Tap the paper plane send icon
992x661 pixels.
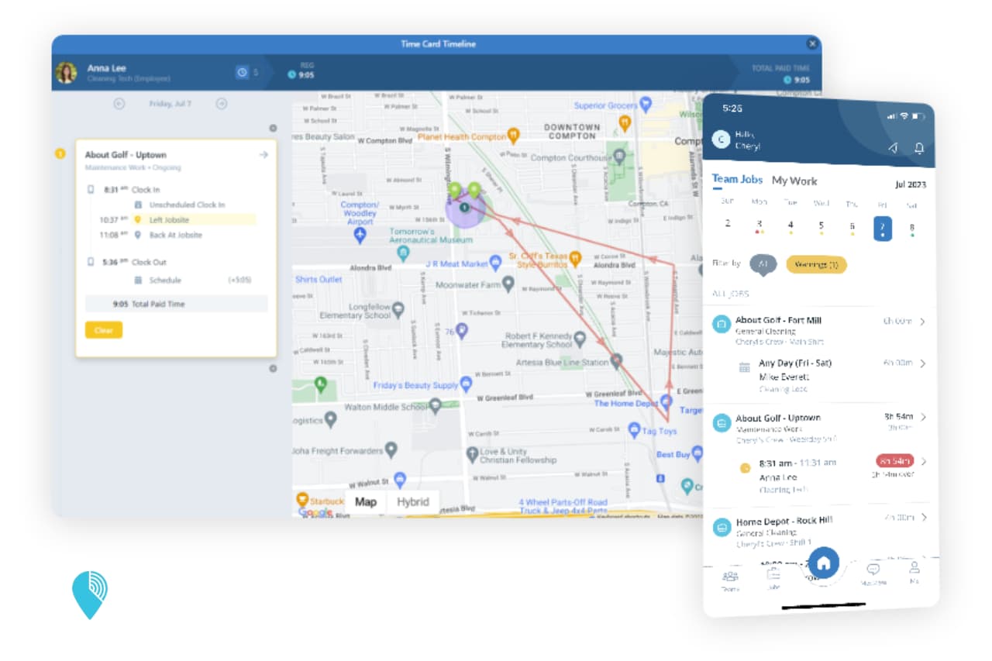coord(893,148)
